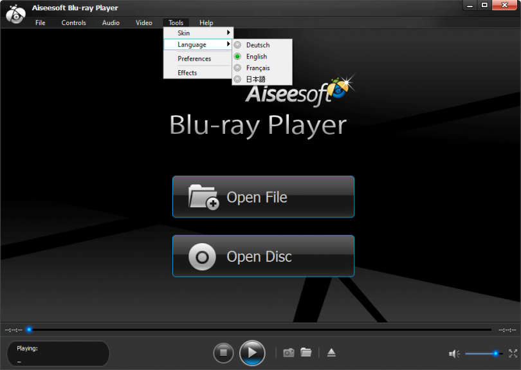Viewport: 521px width, 370px height.
Task: Click the Open Disc button
Action: pyautogui.click(x=264, y=256)
